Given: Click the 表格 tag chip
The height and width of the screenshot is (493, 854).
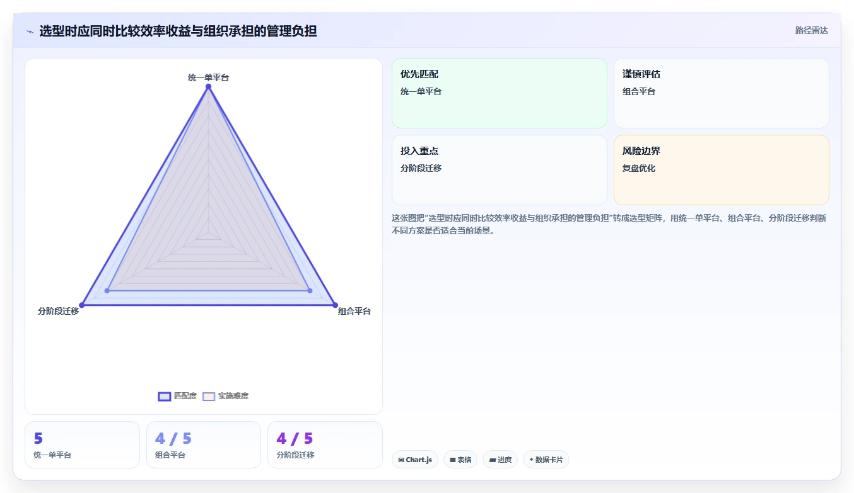Looking at the screenshot, I should click(460, 460).
